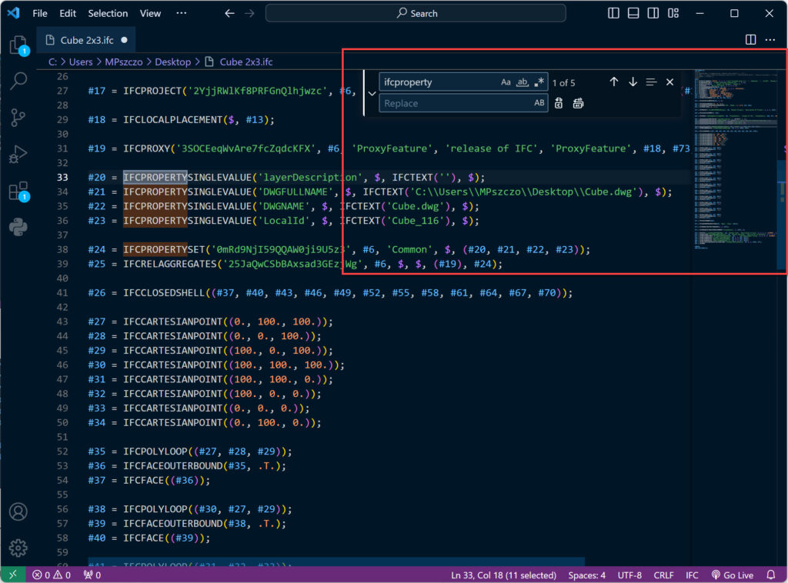Click ports forwarded status item
The image size is (788, 583).
(x=92, y=575)
